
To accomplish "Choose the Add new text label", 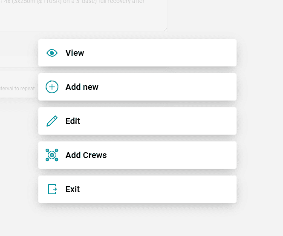I will coord(82,87).
